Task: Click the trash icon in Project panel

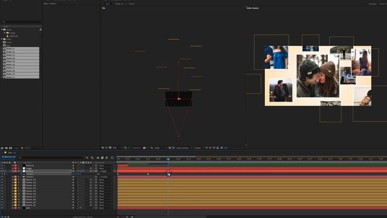Action: click(x=22, y=148)
